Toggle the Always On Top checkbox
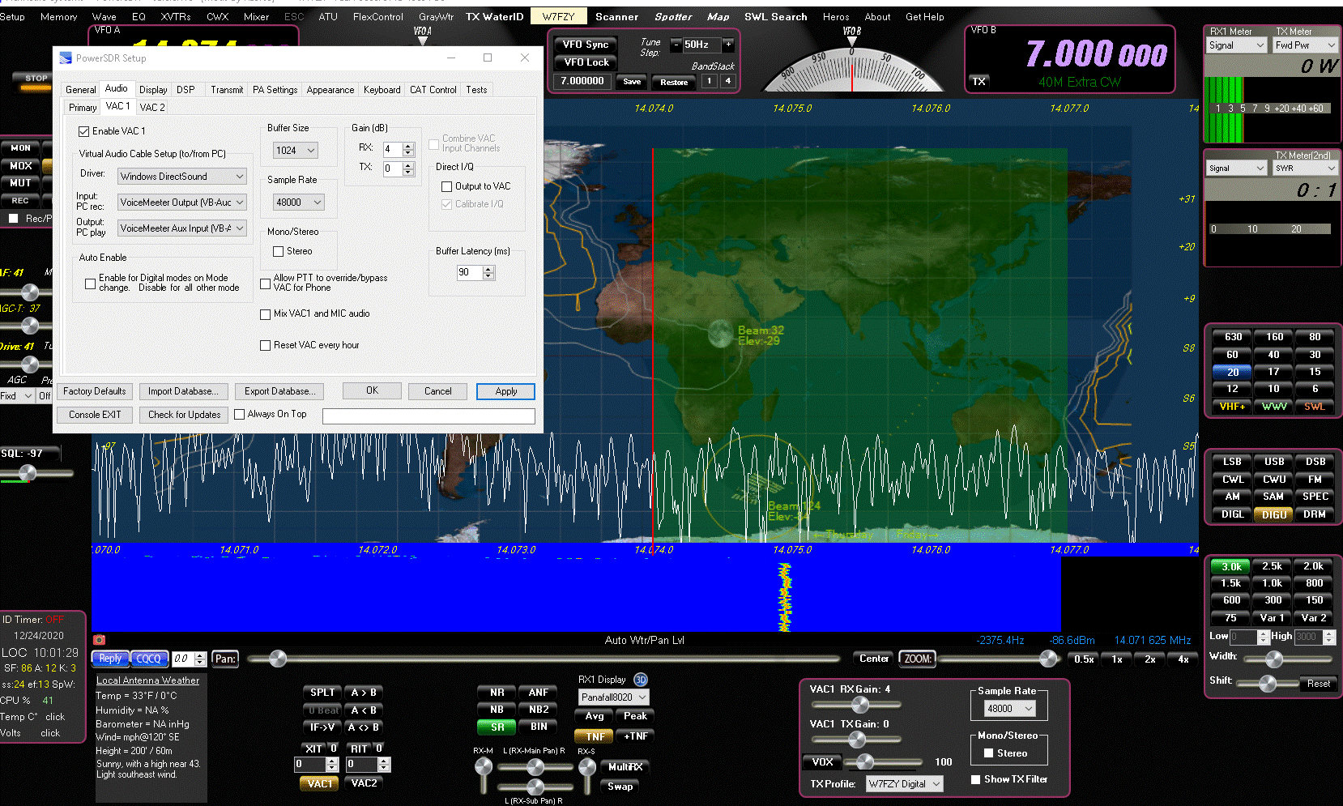The image size is (1343, 806). click(x=239, y=414)
